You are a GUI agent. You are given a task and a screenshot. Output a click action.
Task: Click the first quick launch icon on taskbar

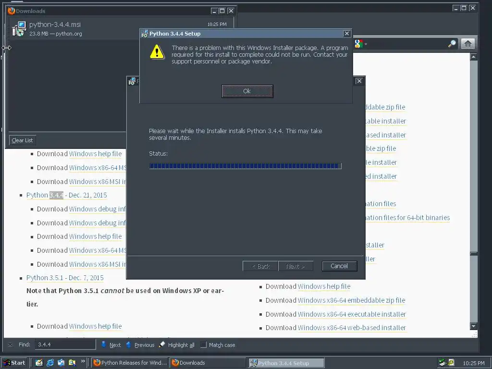39,363
